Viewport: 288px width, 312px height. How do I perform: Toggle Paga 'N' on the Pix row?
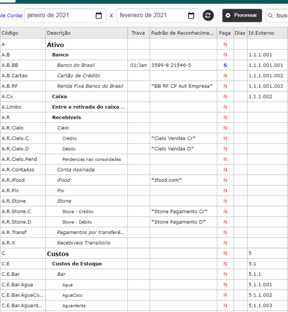(225, 191)
